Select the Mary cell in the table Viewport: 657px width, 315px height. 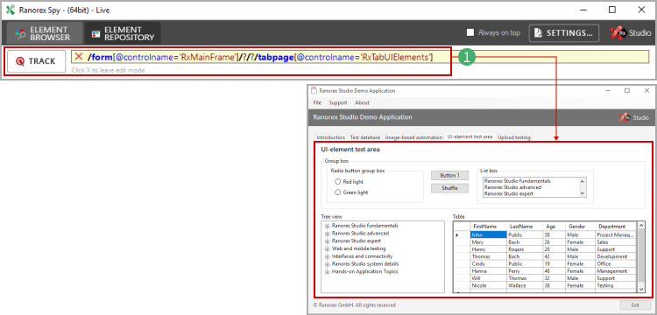point(489,242)
